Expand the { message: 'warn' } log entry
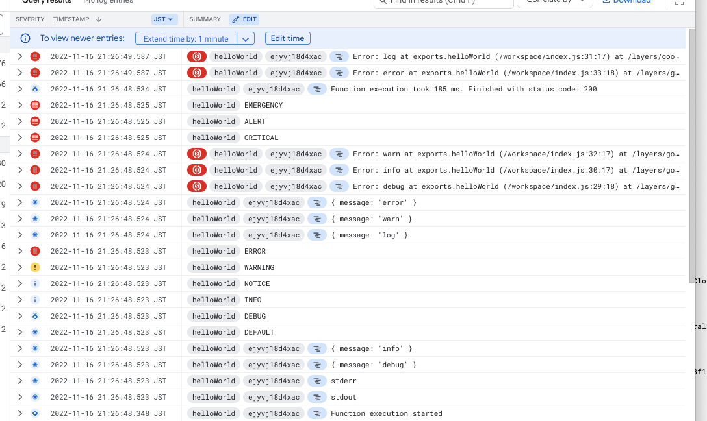Screen dimensions: 707x421 pos(20,219)
